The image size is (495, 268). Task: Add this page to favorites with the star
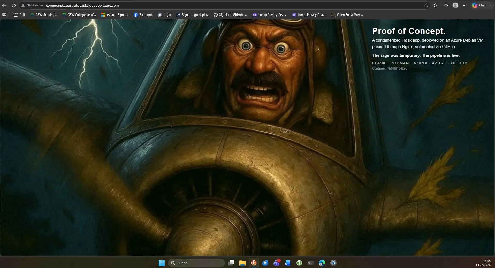pos(426,5)
